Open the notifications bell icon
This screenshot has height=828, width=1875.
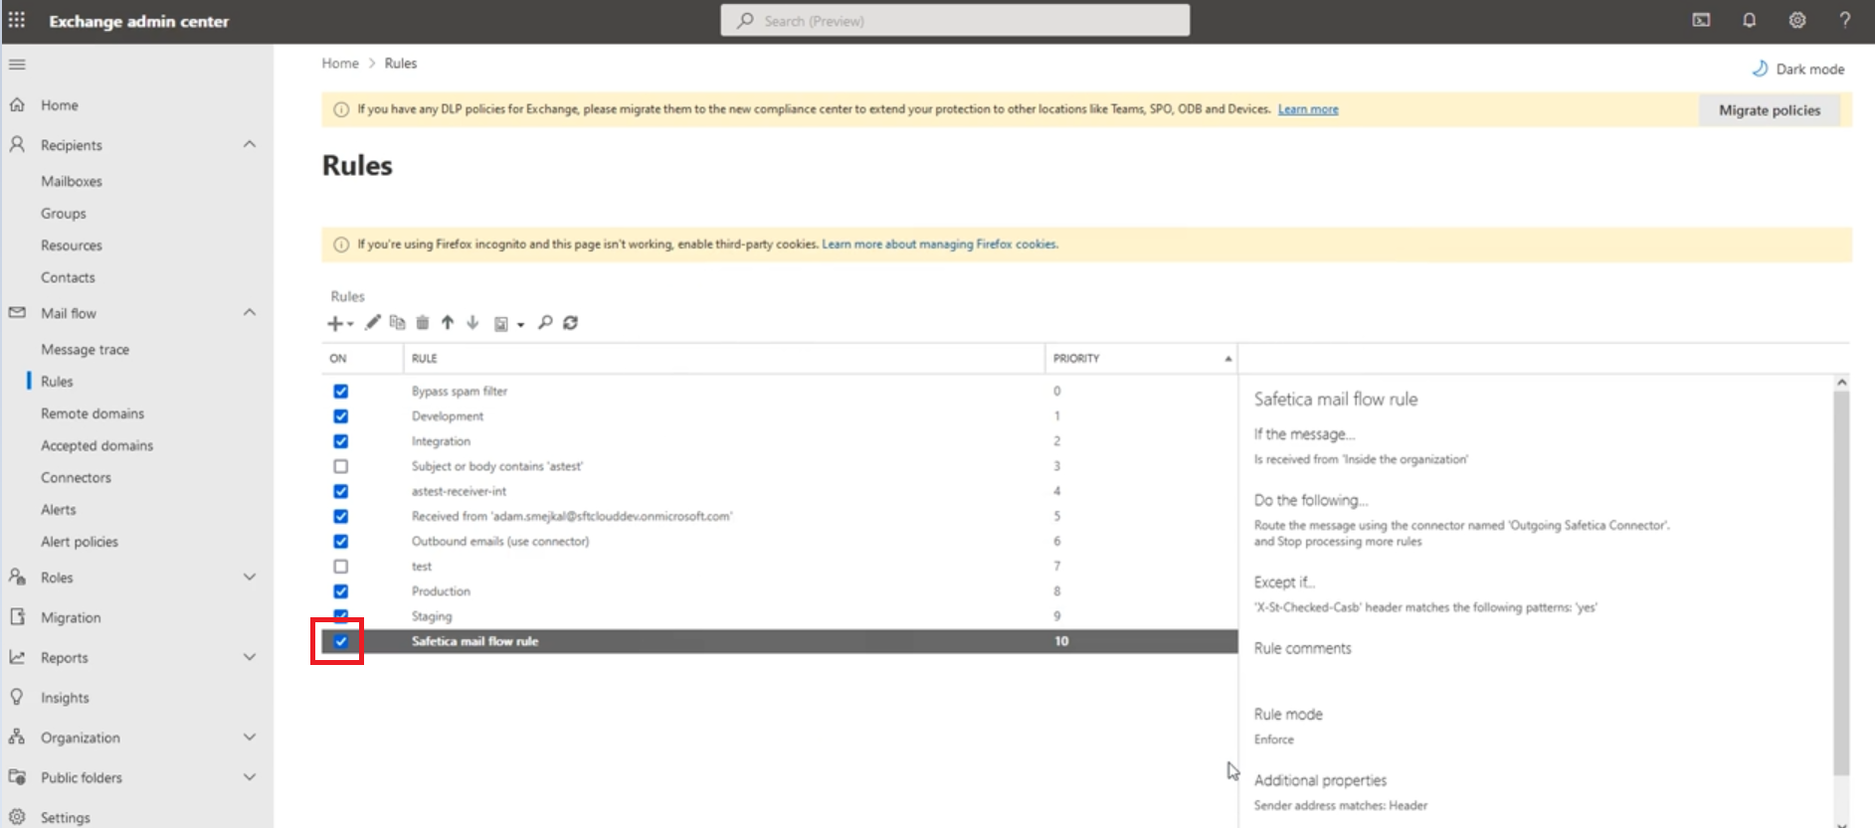pos(1749,21)
